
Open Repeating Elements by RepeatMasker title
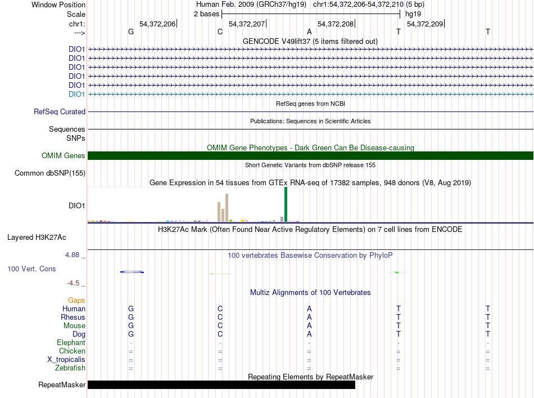[x=310, y=377]
